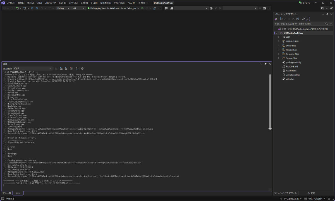The width and height of the screenshot is (335, 201).
Task: Click the clock timestamp icon in 出力 toolbar
Action: click(x=82, y=68)
